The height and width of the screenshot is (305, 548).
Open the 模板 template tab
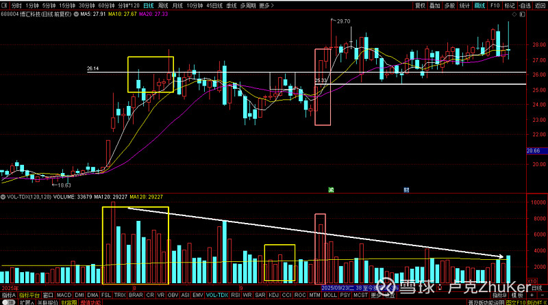pyautogui.click(x=518, y=295)
